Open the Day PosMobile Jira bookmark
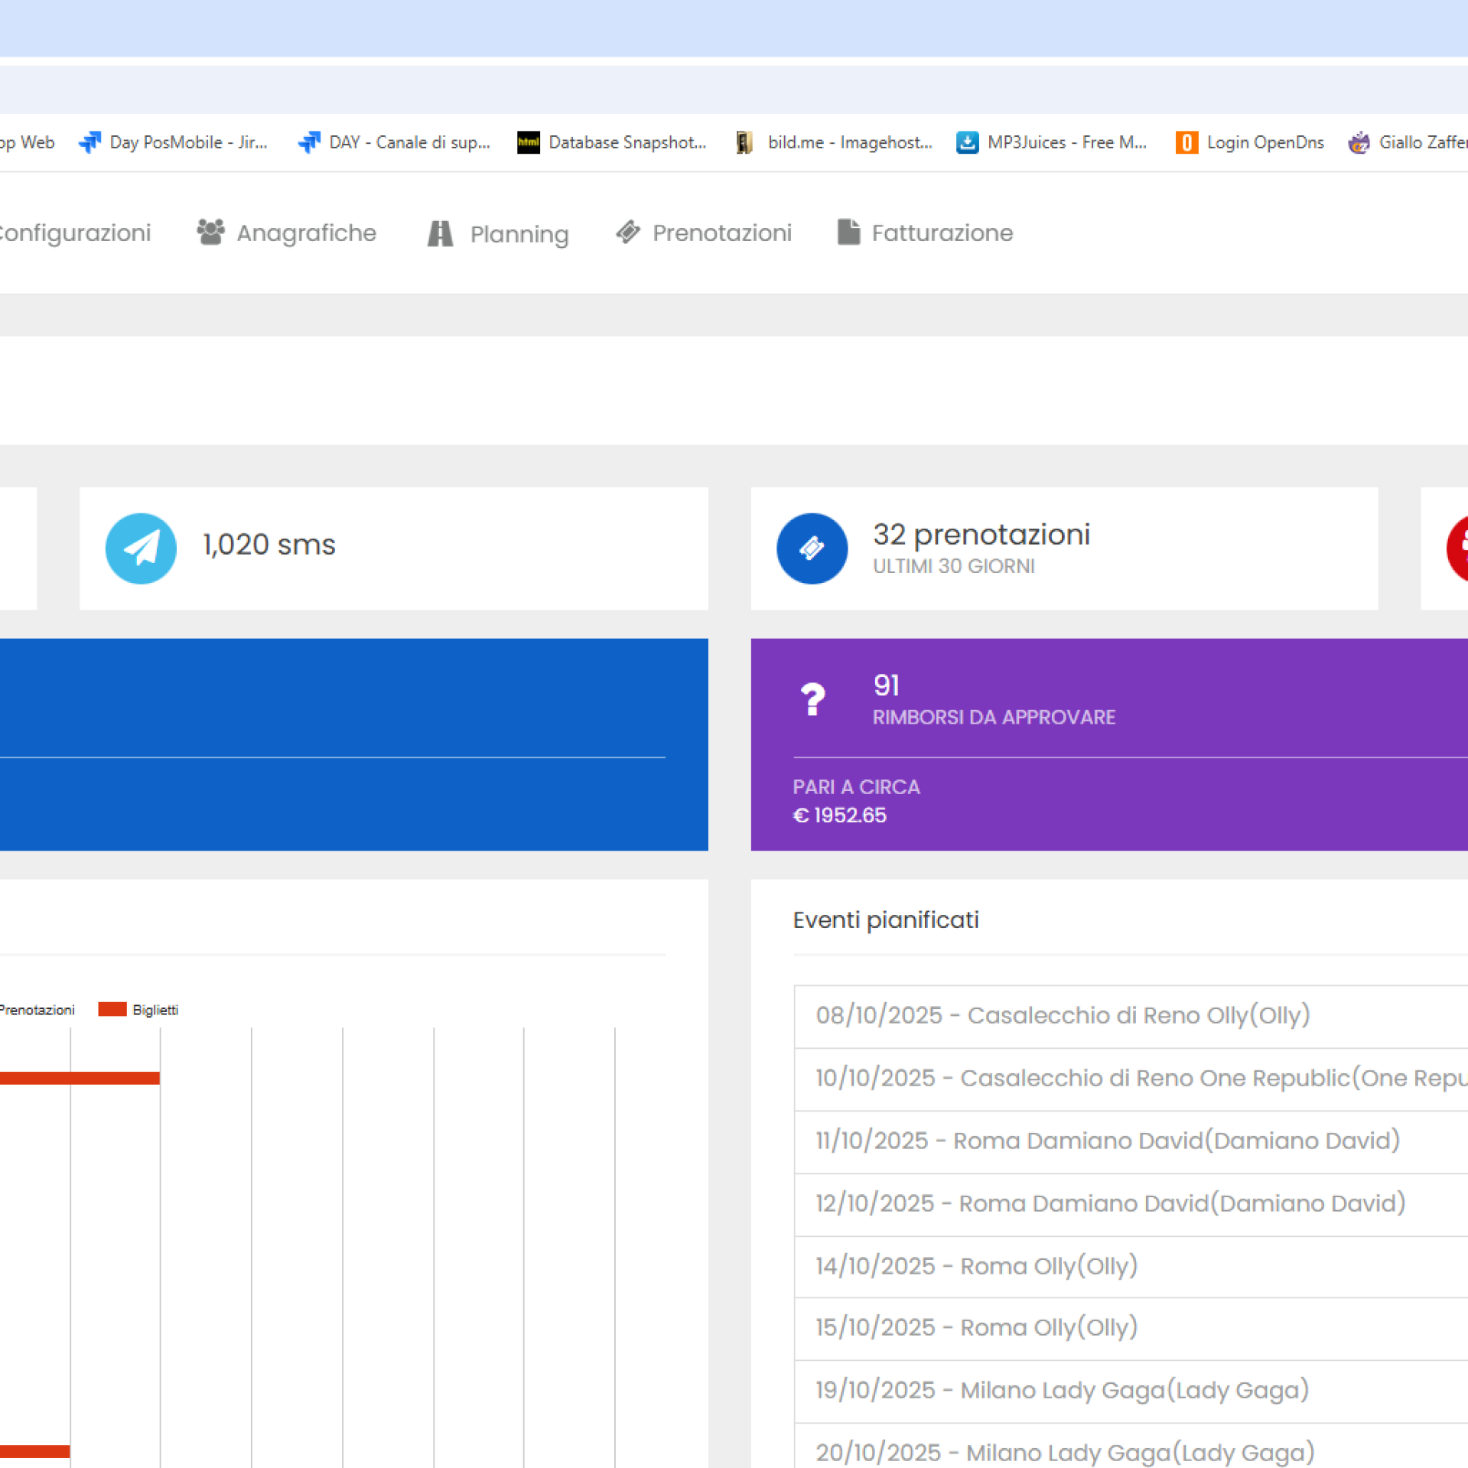 click(x=174, y=142)
